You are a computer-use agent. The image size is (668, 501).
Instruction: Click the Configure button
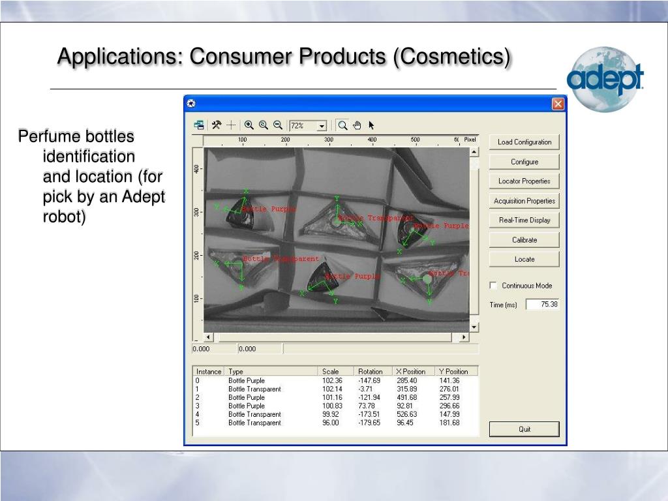pyautogui.click(x=524, y=162)
